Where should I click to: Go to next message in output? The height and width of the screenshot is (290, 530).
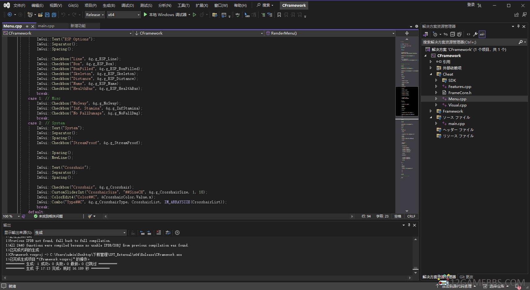149,233
